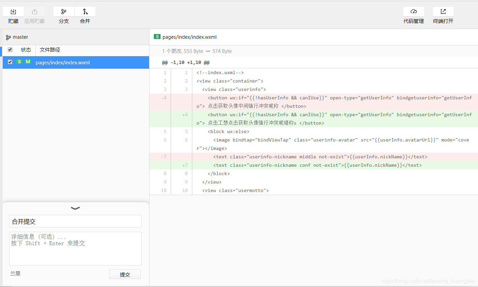
Task: Click the green S badge in diff header
Action: [x=157, y=37]
